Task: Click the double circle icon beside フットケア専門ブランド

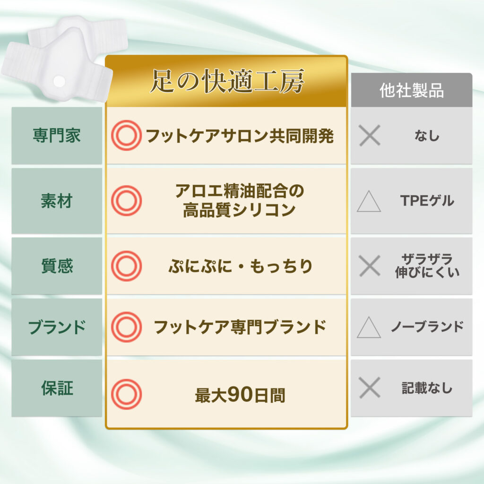Action: 126,327
